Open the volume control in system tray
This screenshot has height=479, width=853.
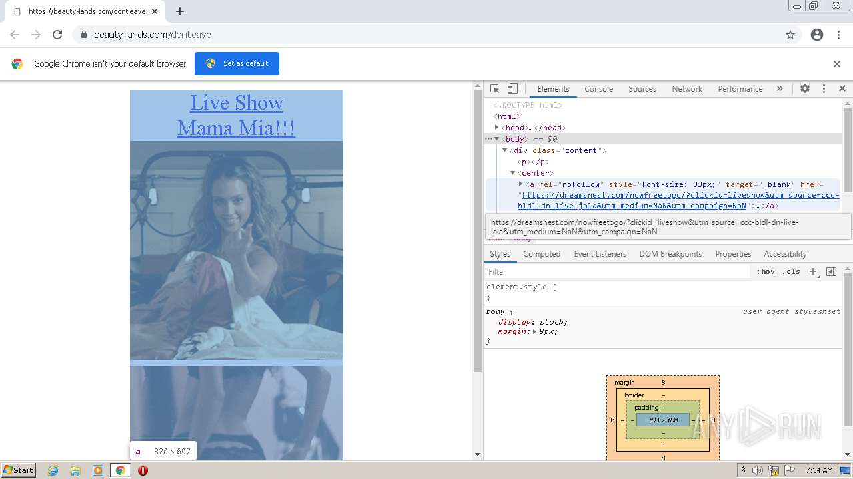tap(758, 470)
